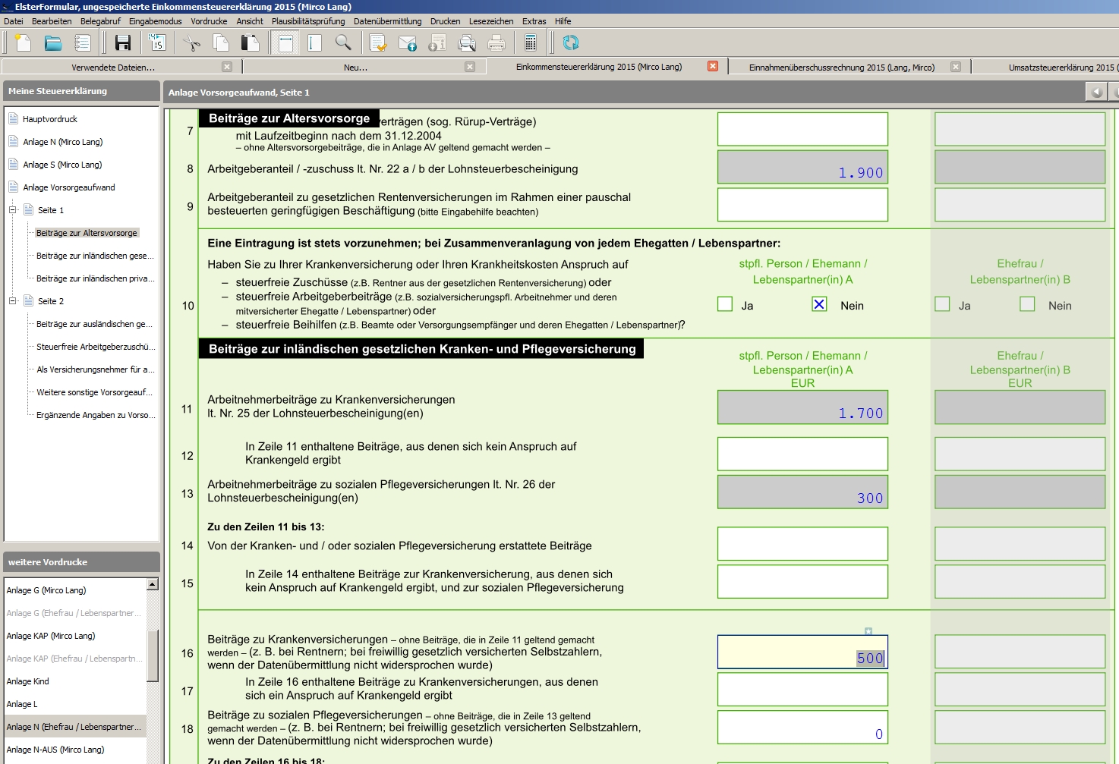Select Steuerfreie Arbeitgeberzuschü... tree item
The image size is (1119, 764).
[96, 347]
